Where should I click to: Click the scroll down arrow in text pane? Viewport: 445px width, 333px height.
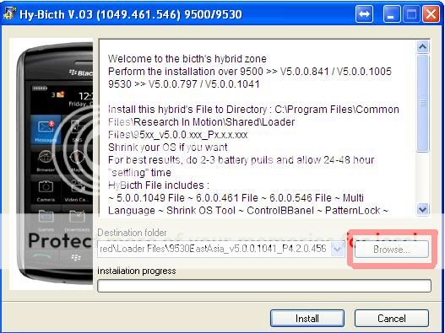[x=422, y=209]
